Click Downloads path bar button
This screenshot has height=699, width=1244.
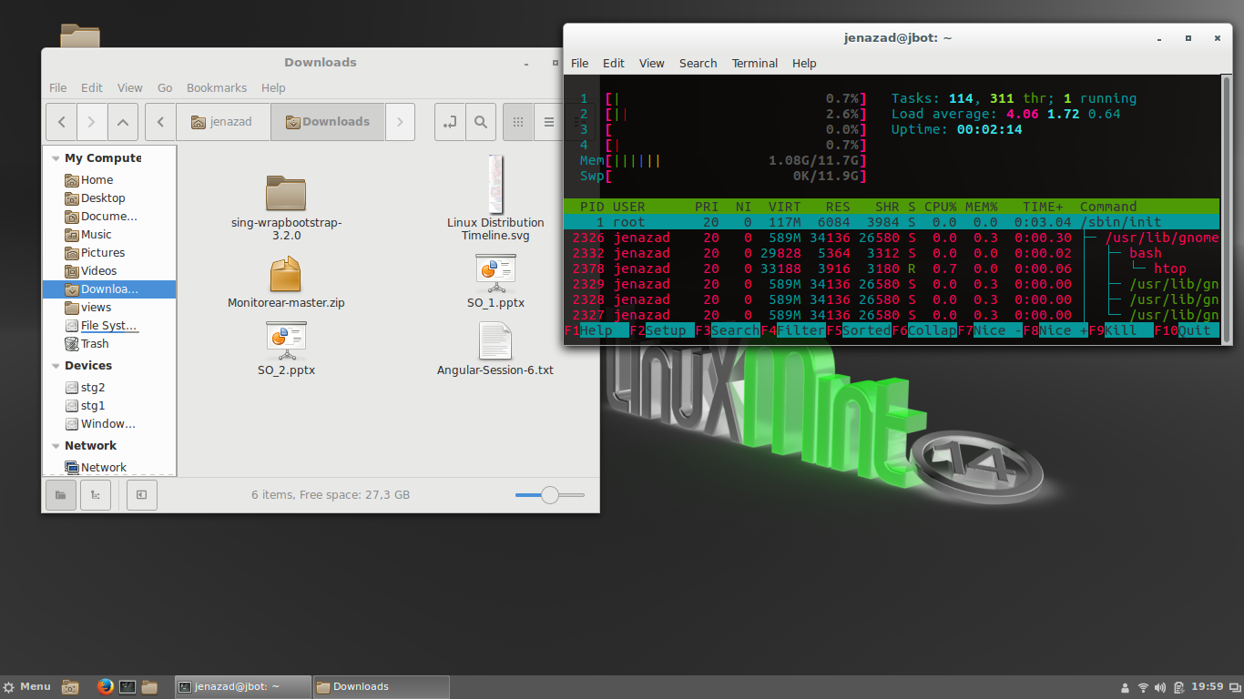pyautogui.click(x=327, y=122)
